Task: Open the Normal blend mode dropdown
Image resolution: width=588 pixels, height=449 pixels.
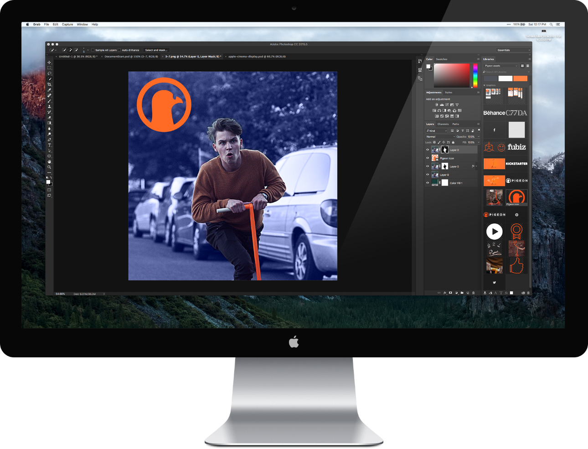Action: pos(440,137)
